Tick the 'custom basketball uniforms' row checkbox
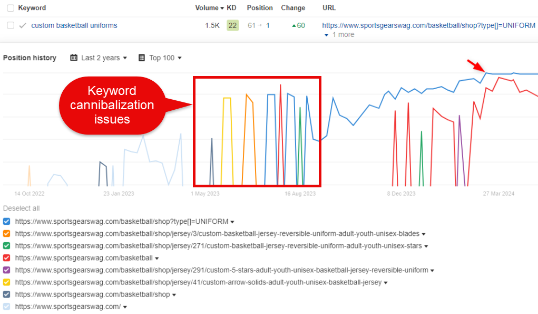This screenshot has height=314, width=538. tap(11, 25)
